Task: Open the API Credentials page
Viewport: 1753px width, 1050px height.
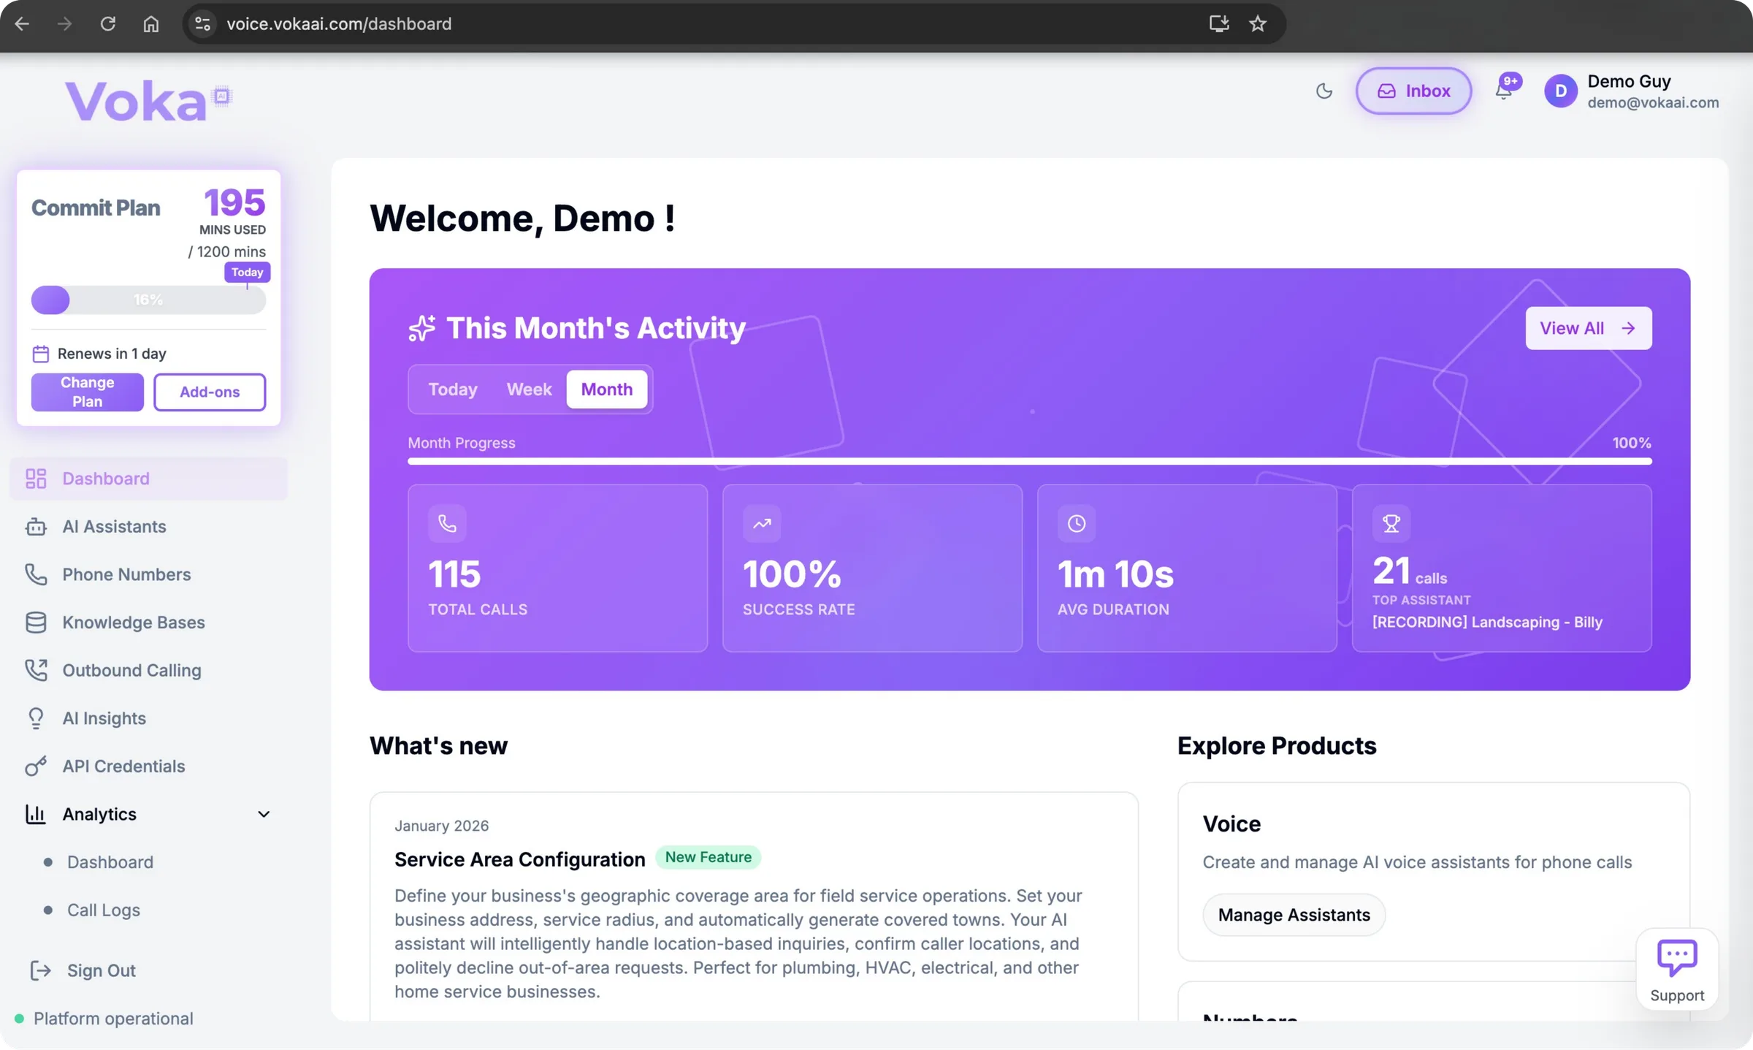Action: 123,766
